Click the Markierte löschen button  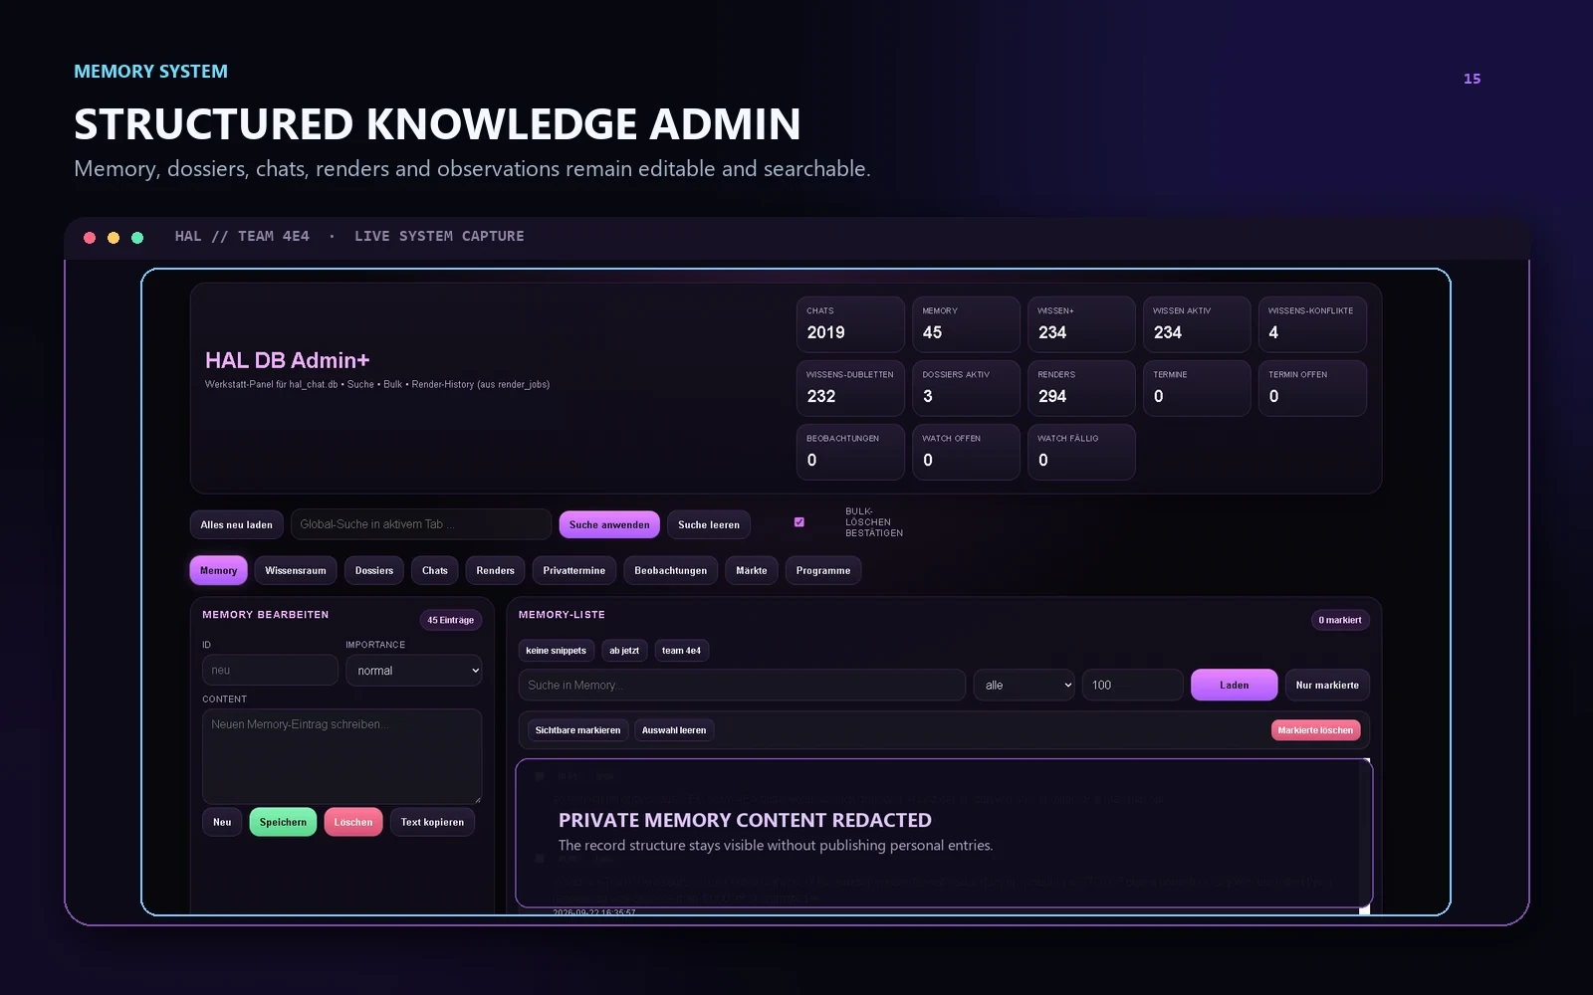coord(1315,730)
